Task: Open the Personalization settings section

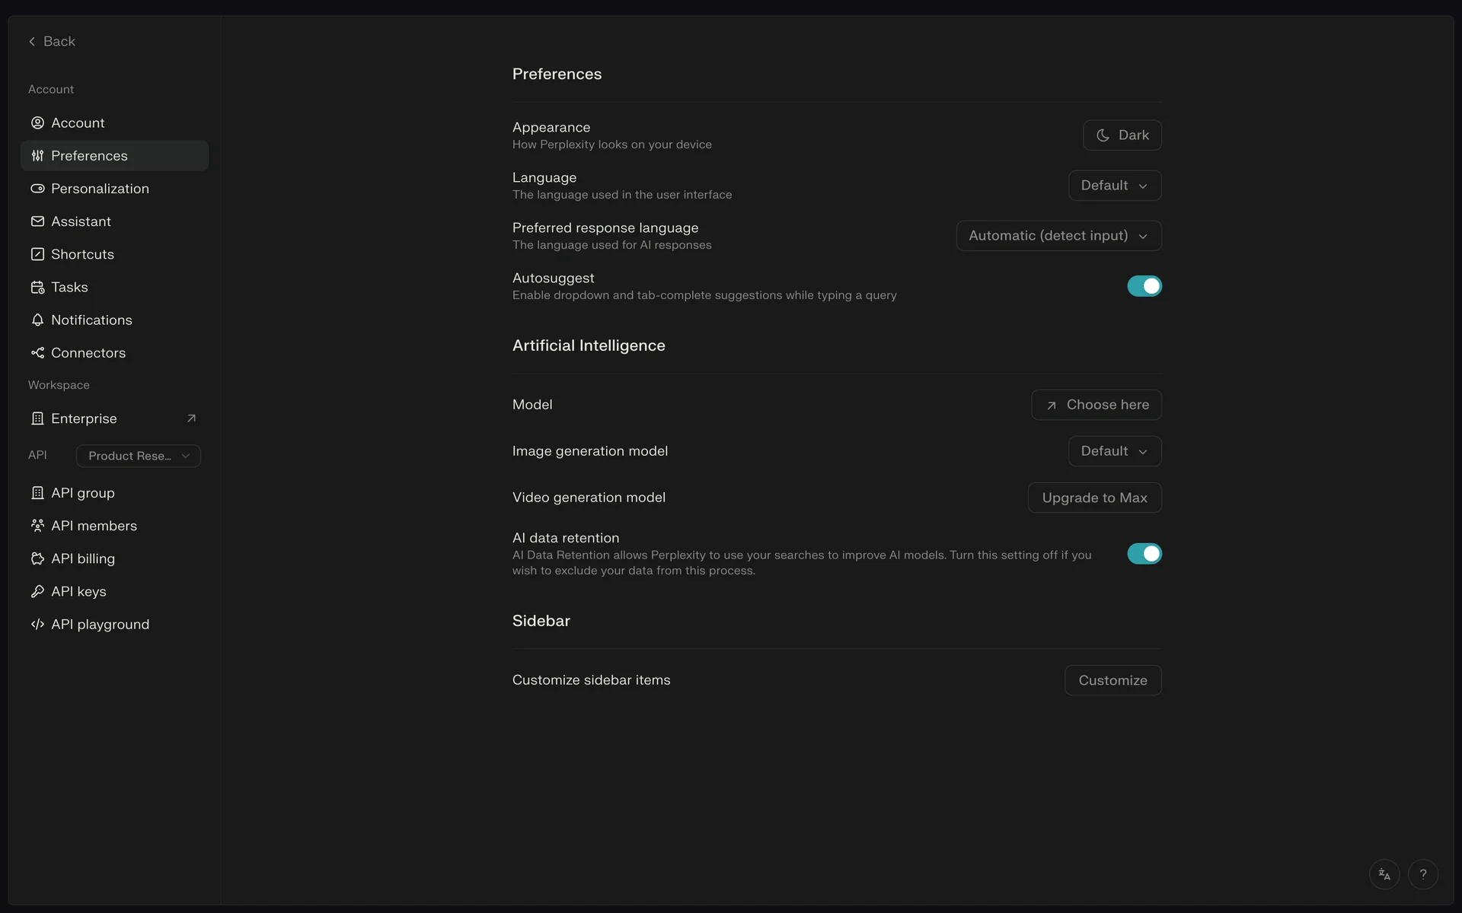Action: (x=100, y=189)
